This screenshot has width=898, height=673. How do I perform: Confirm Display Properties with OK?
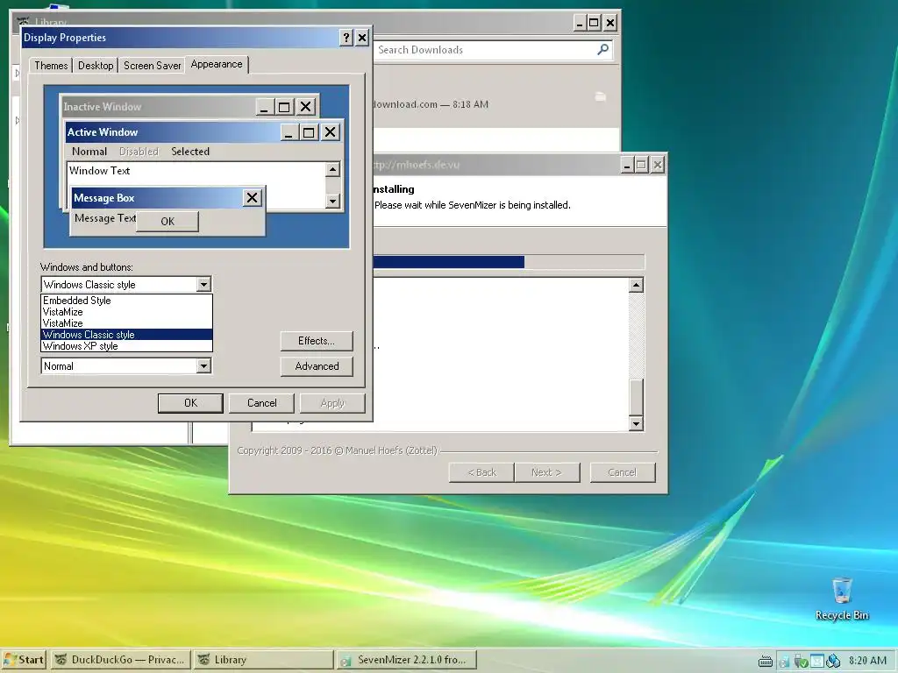pos(190,403)
